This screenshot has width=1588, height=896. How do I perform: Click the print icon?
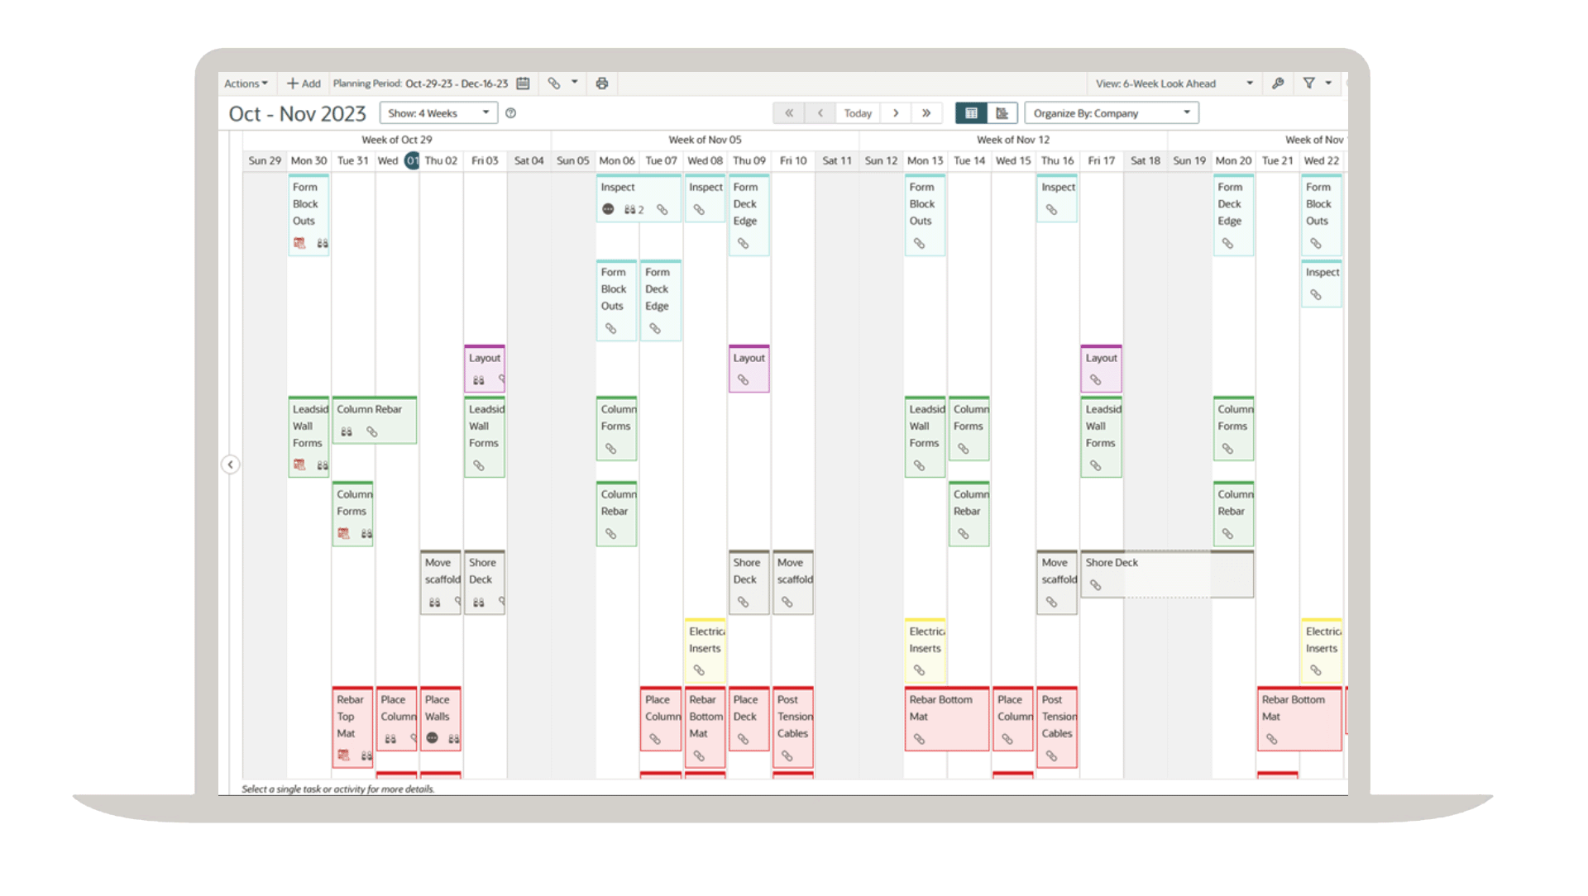click(602, 83)
